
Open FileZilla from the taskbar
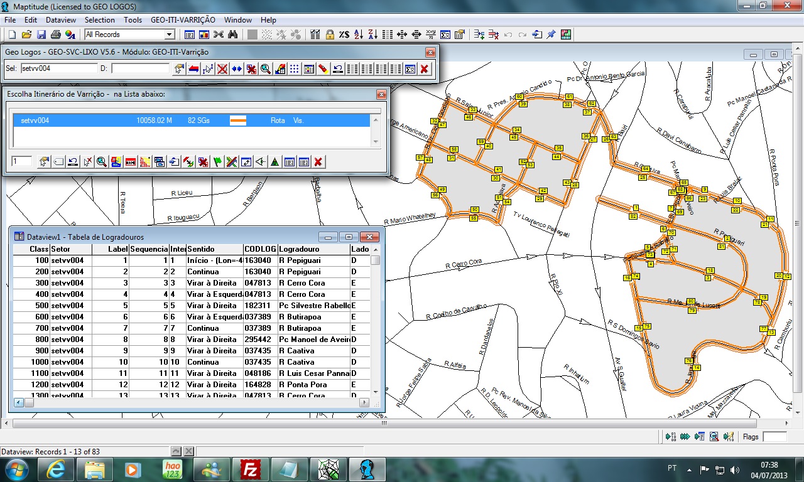pyautogui.click(x=251, y=469)
